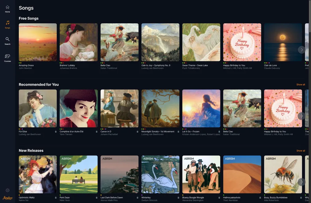Viewport: 311px width, 203px height.
Task: Open Brahms' Lullaby song cover
Action: pos(79,42)
